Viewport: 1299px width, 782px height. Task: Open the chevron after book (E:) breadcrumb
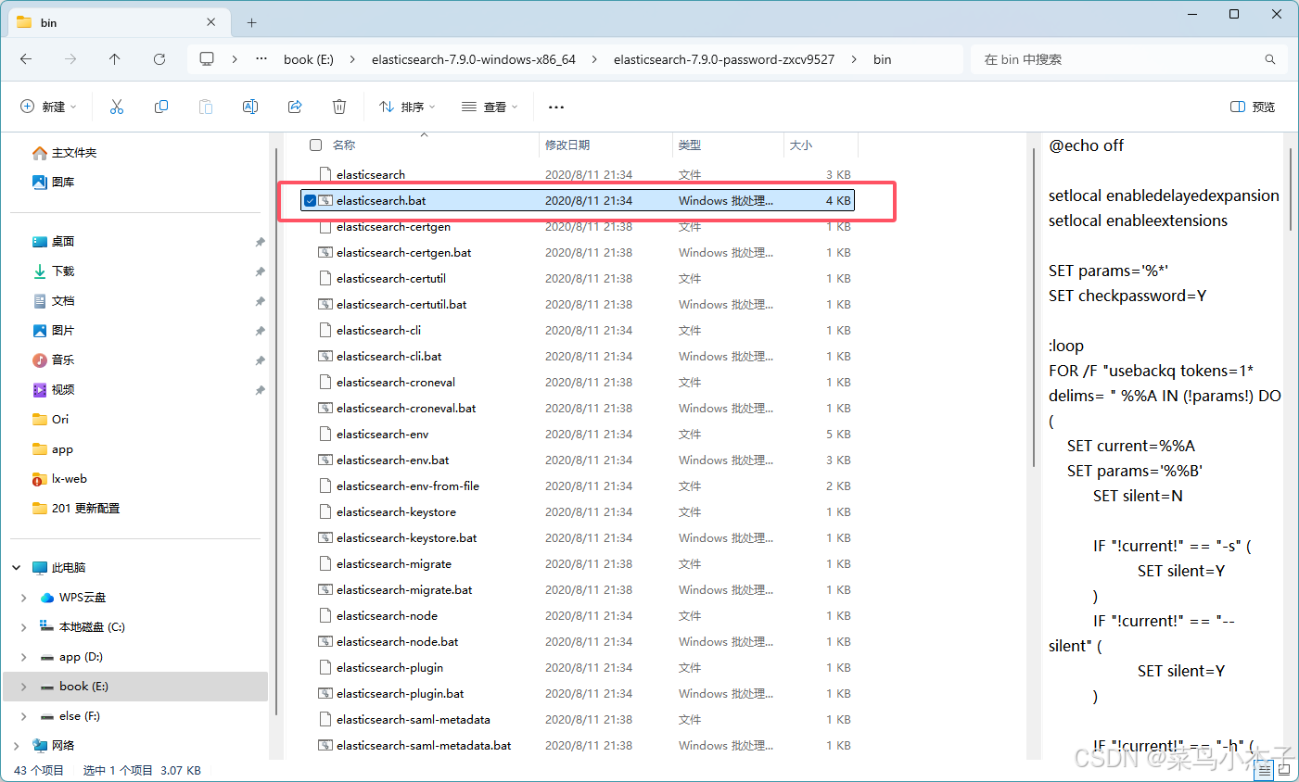pyautogui.click(x=352, y=59)
